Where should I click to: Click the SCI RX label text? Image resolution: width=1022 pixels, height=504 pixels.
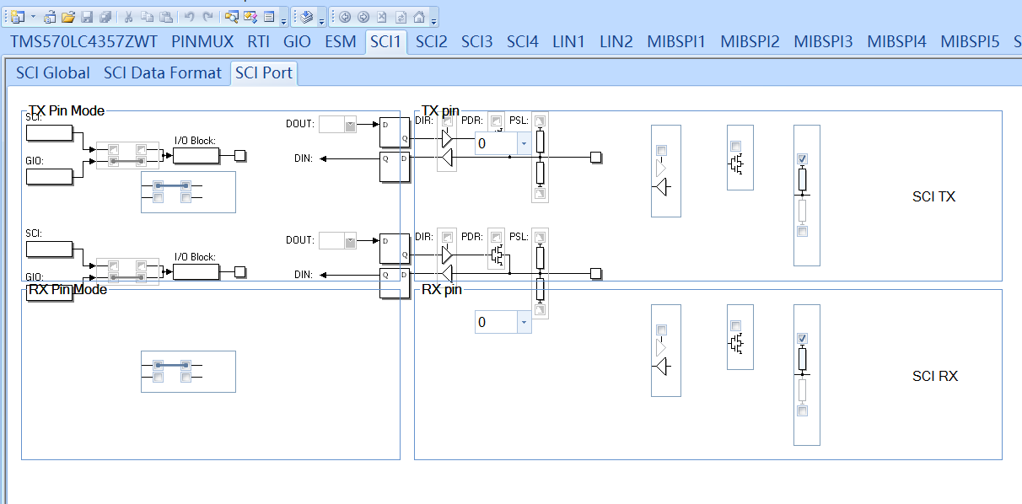[x=935, y=376]
